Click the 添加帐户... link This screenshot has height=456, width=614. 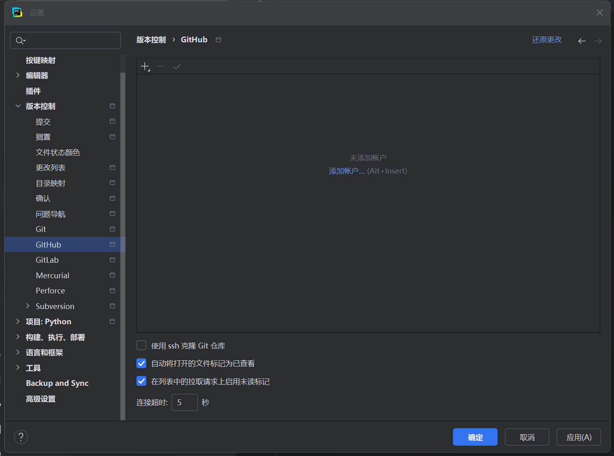(x=347, y=171)
